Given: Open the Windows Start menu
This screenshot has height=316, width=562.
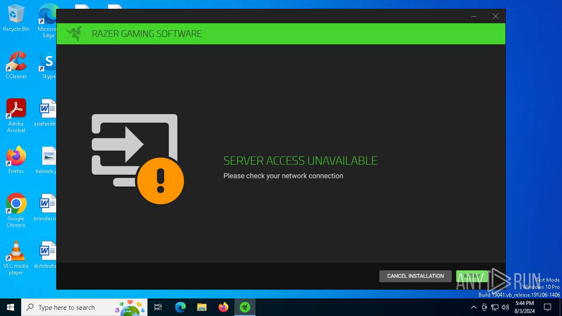Looking at the screenshot, I should tap(11, 307).
